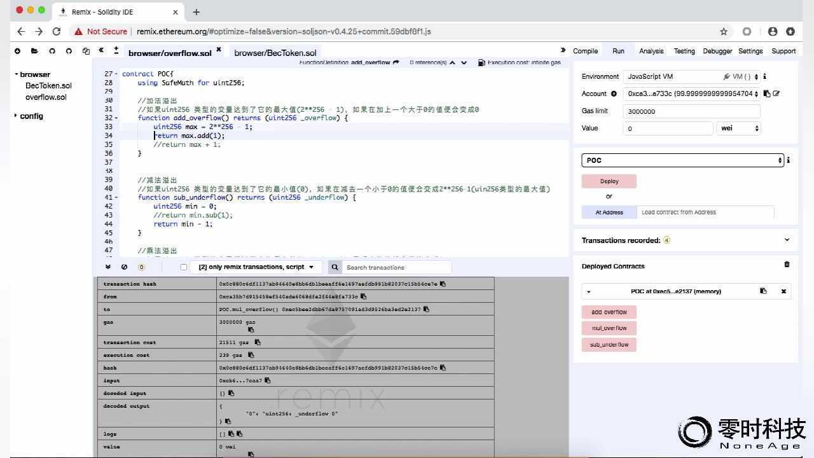The image size is (814, 458).
Task: Collapse file explorer with double-arrow icon
Action: click(101, 50)
